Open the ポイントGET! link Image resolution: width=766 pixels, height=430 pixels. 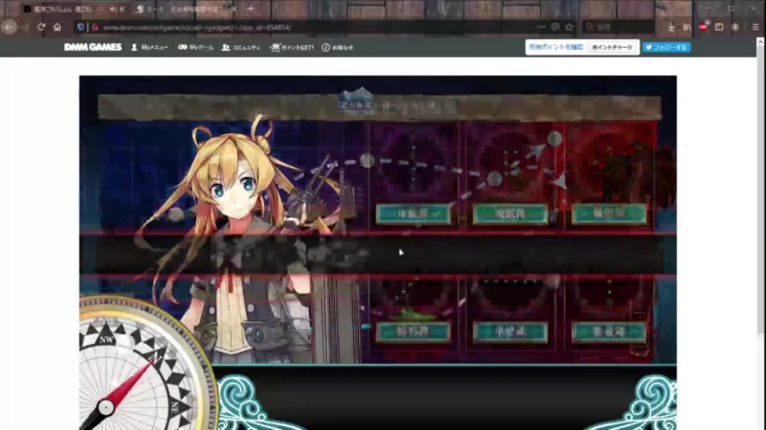pyautogui.click(x=292, y=47)
